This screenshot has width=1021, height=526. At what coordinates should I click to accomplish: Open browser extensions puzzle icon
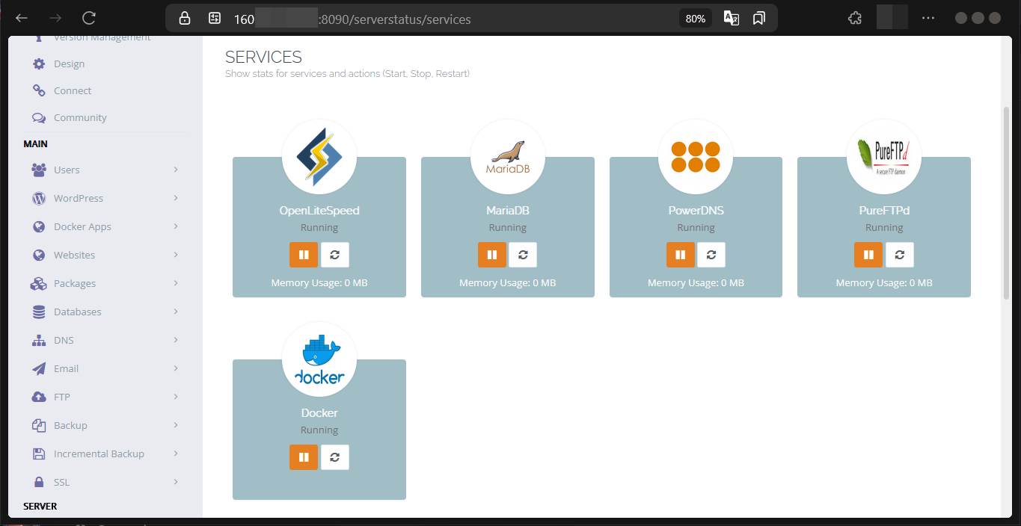855,18
